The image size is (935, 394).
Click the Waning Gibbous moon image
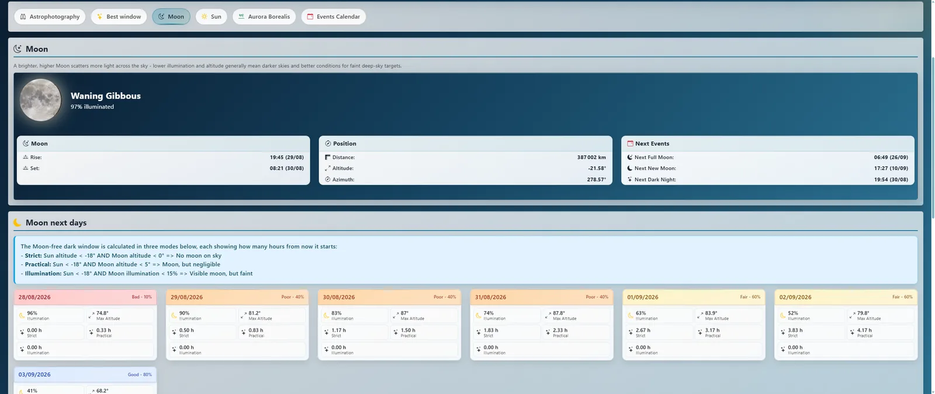pyautogui.click(x=40, y=100)
